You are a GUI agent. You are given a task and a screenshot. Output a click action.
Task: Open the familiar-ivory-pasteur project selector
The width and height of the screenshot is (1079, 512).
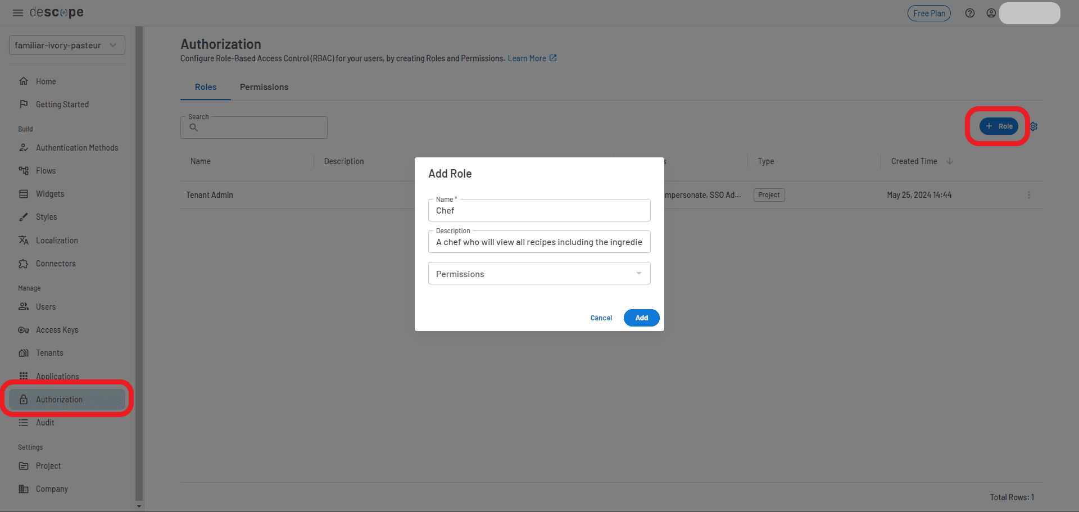66,45
